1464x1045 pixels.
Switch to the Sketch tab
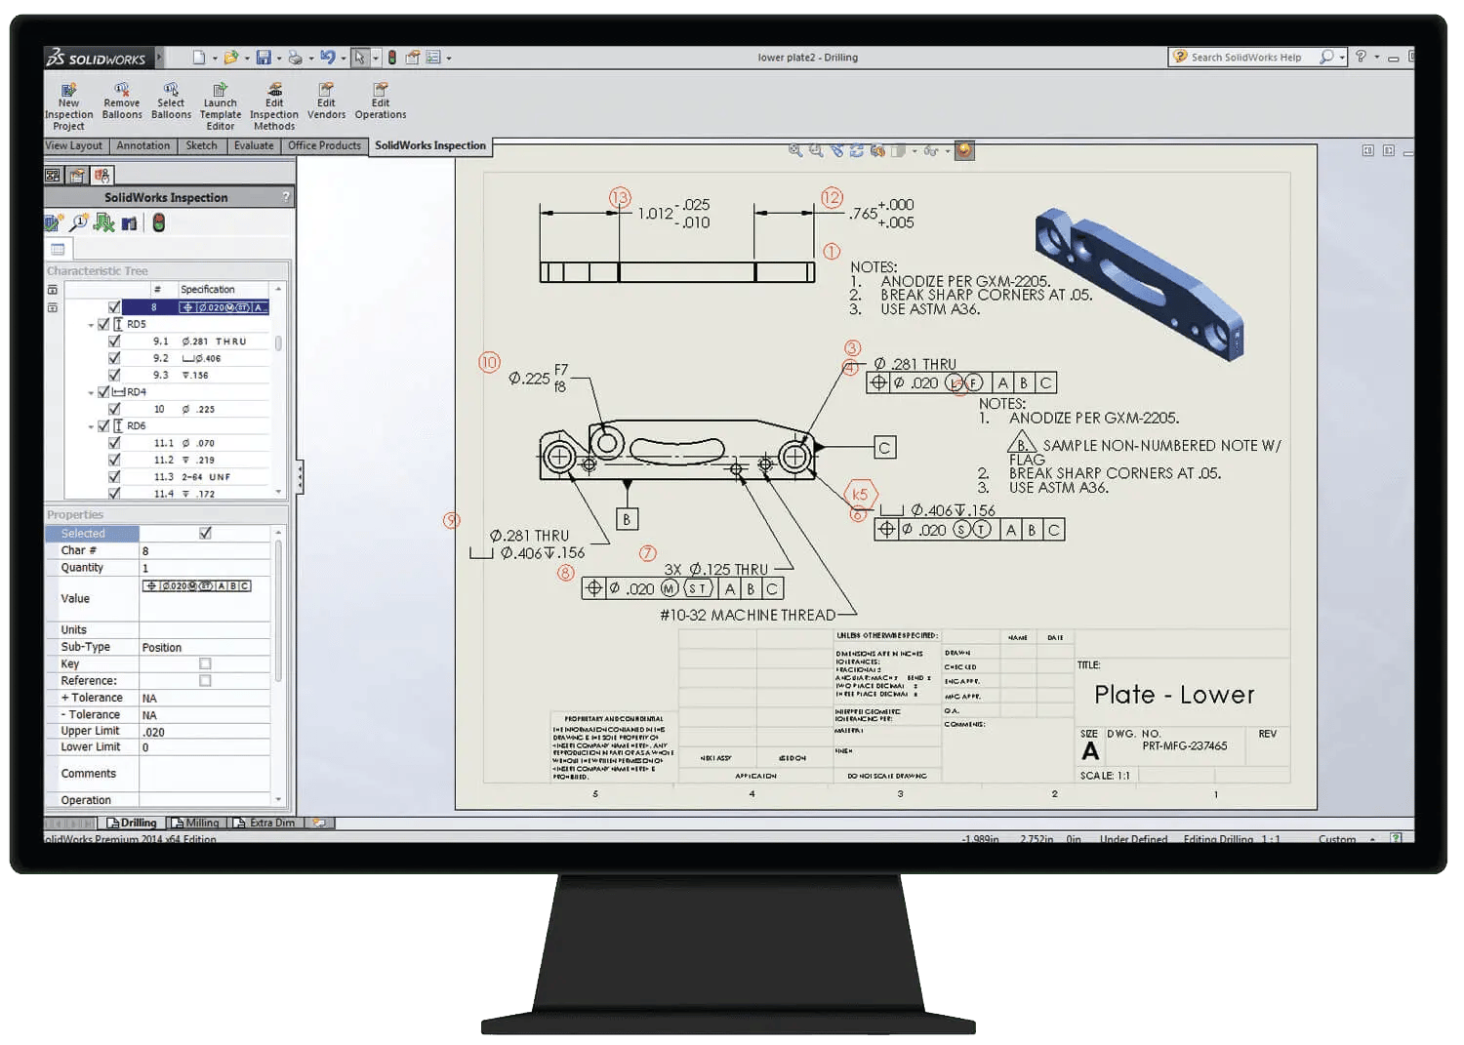[201, 146]
